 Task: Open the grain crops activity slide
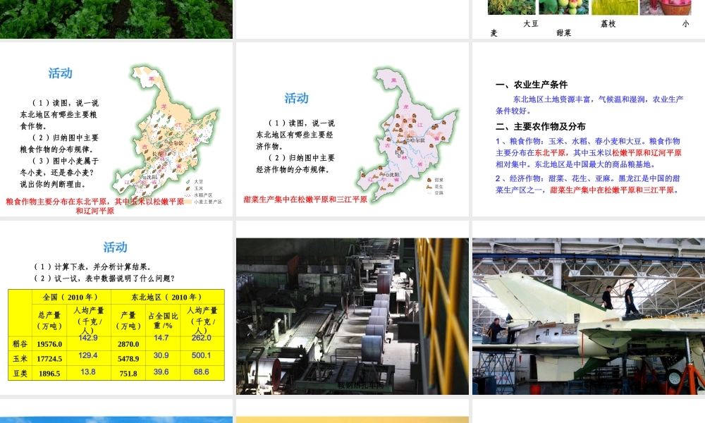tap(116, 130)
